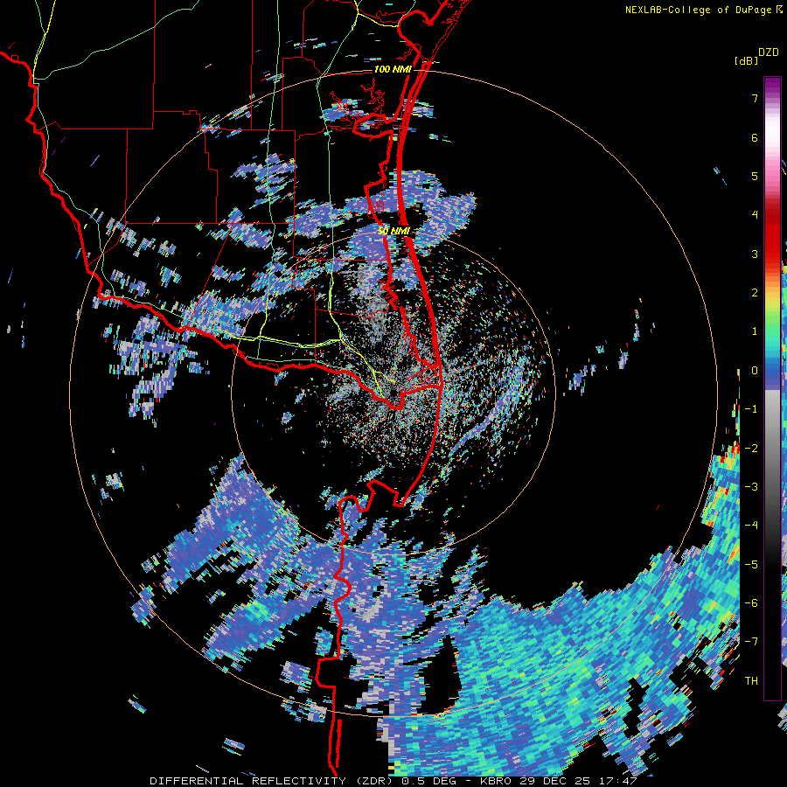The image size is (787, 787).
Task: Click the 1 dB value on color scale
Action: tap(755, 331)
